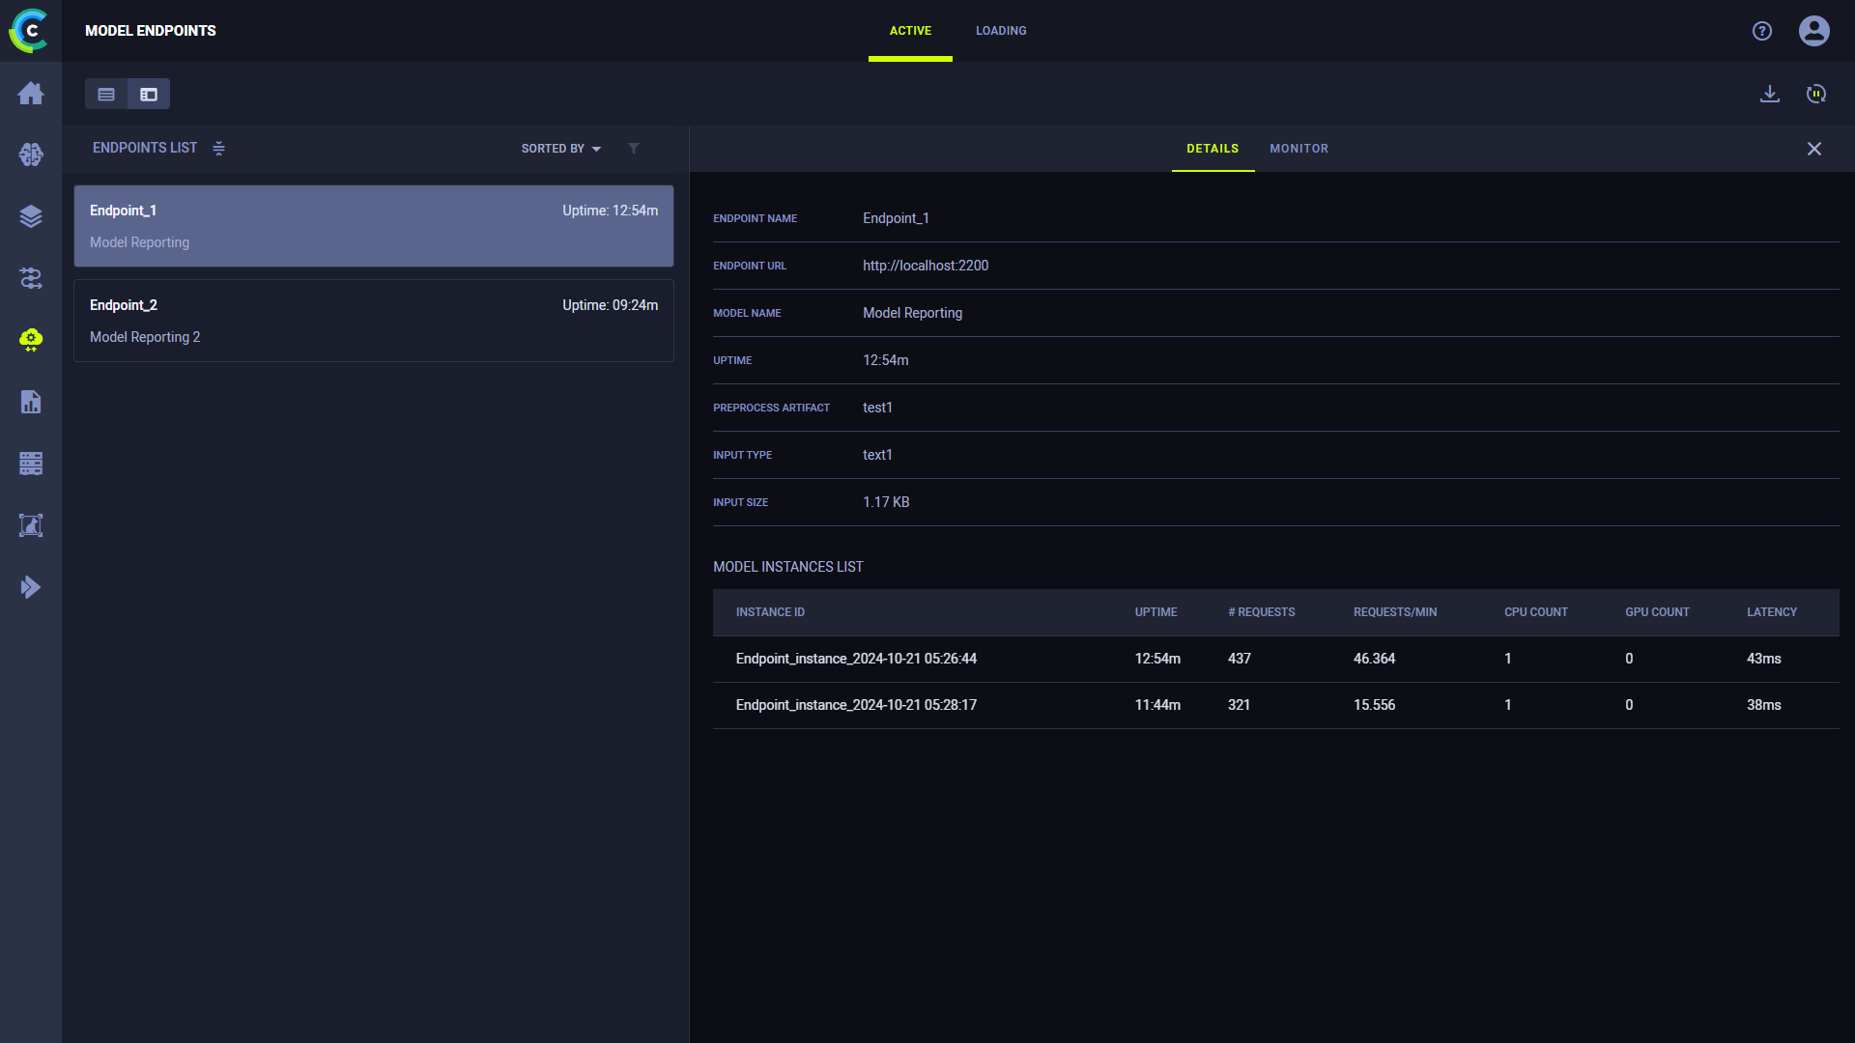Screen dimensions: 1855x1043
Task: Click the user profile icon
Action: (1814, 31)
